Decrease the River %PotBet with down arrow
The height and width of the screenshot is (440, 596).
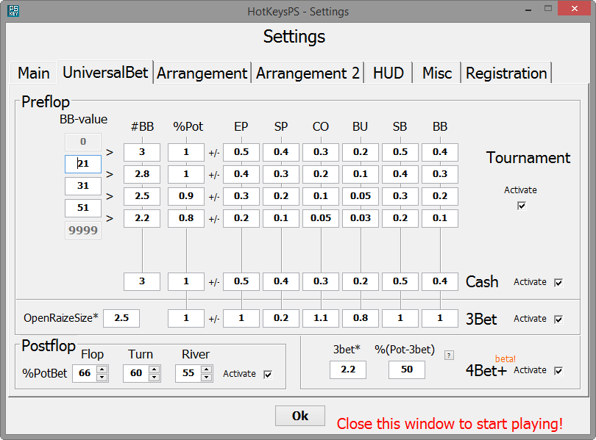point(207,377)
